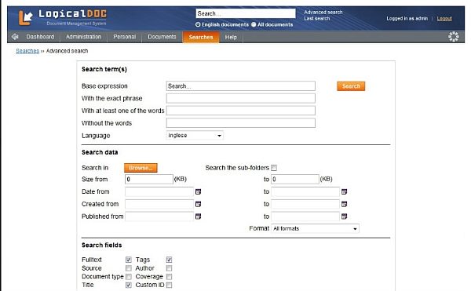
Task: Uncheck the Tags search field
Action: tap(169, 260)
